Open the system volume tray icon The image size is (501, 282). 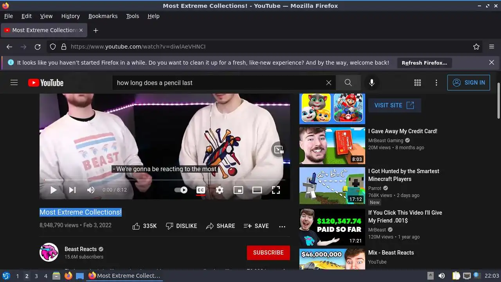[442, 276]
